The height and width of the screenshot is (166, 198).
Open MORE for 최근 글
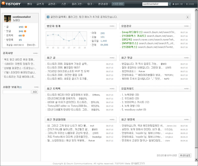coord(112,58)
